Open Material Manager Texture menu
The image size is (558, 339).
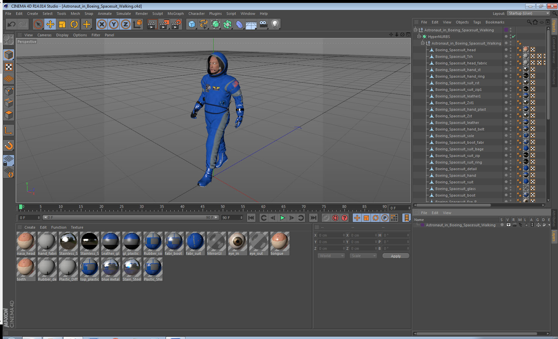coord(77,227)
